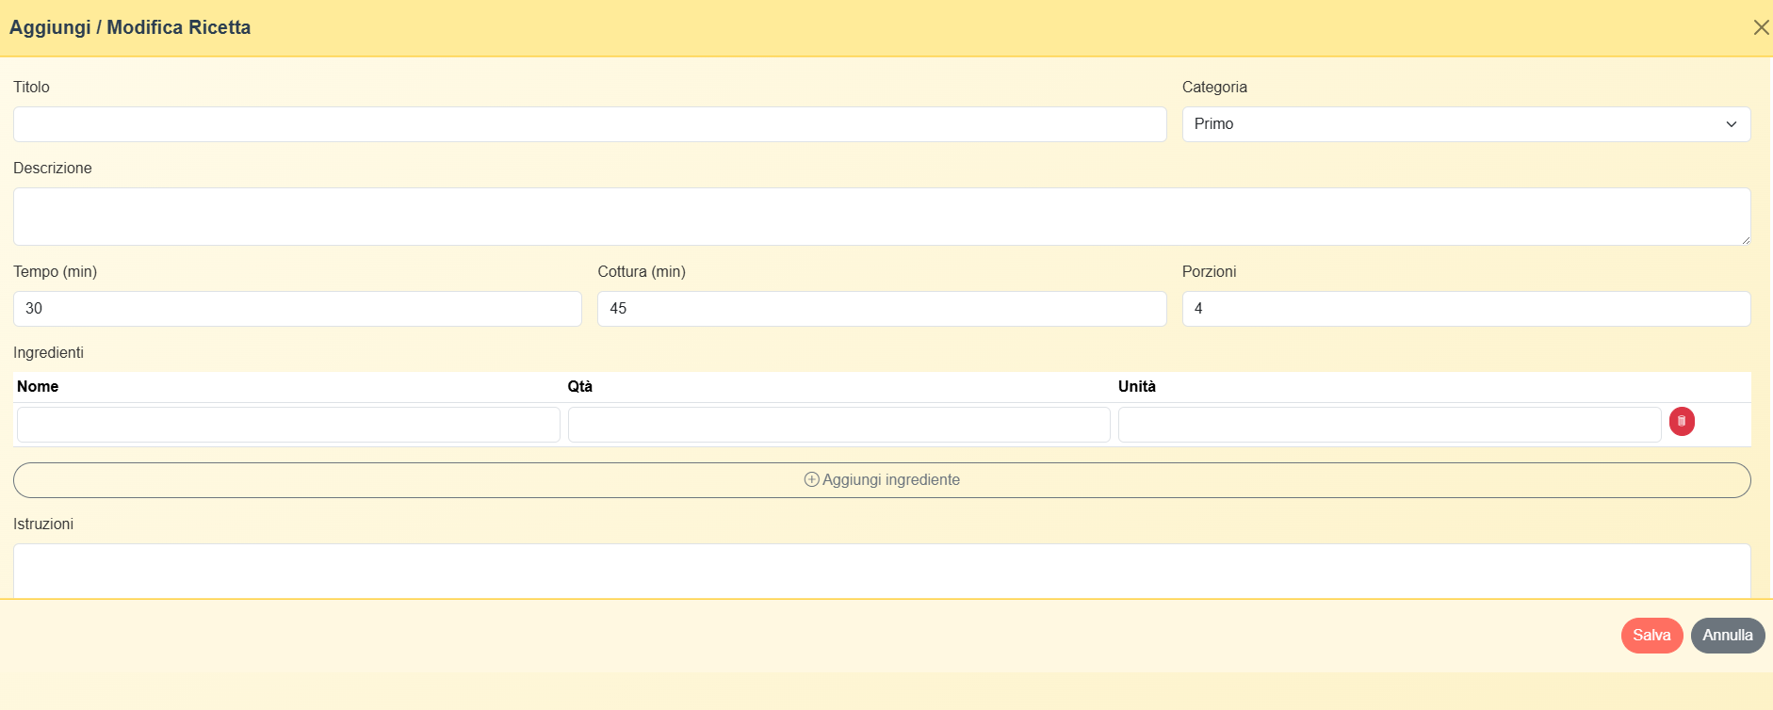
Task: Click into the Istruzioni text area
Action: (881, 571)
